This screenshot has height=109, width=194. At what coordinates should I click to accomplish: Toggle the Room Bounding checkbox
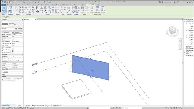point(13,51)
